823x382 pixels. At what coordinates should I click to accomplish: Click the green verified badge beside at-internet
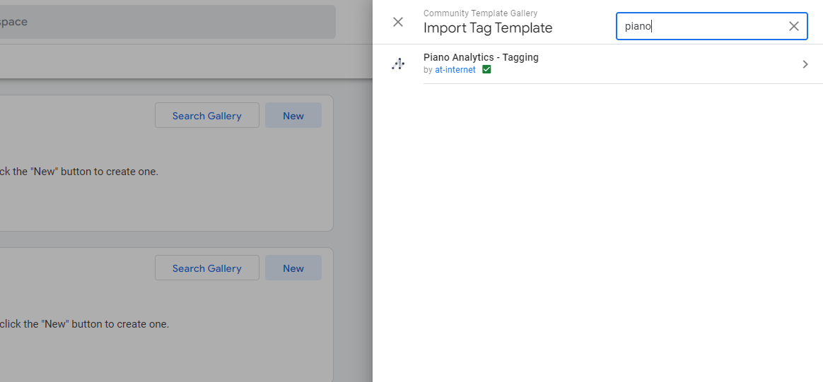pyautogui.click(x=486, y=70)
